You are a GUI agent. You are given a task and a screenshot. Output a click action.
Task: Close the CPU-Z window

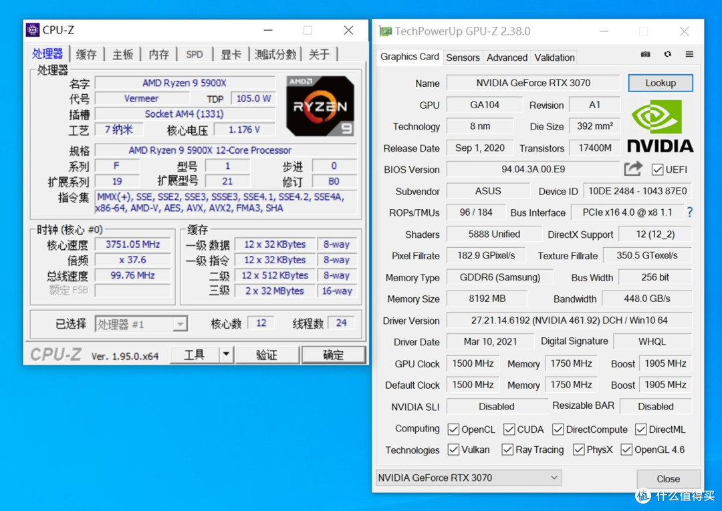tap(348, 30)
